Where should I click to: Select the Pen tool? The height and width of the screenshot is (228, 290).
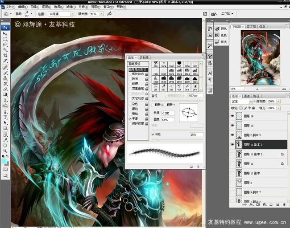click(5, 112)
